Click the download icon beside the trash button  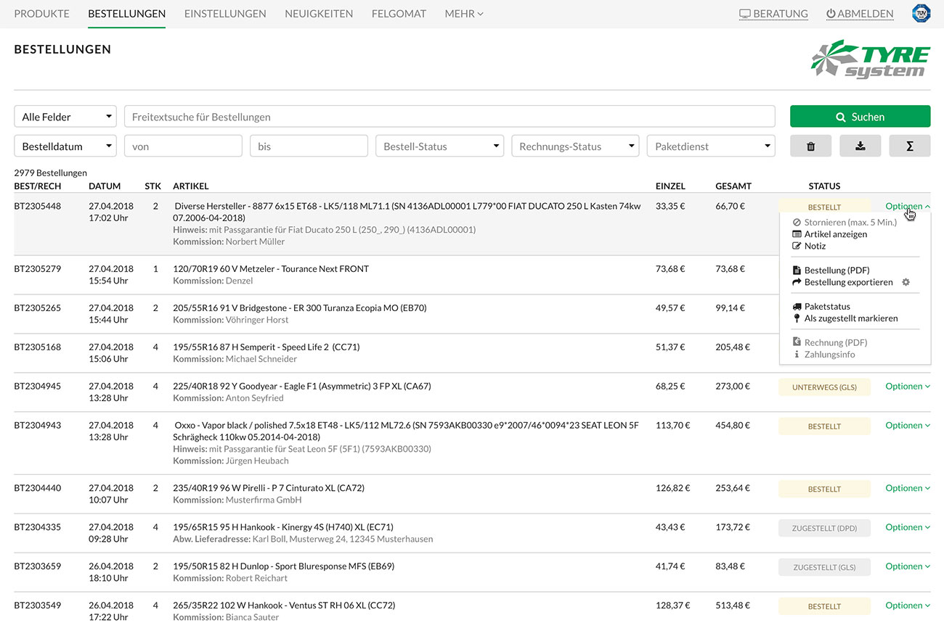coord(860,146)
